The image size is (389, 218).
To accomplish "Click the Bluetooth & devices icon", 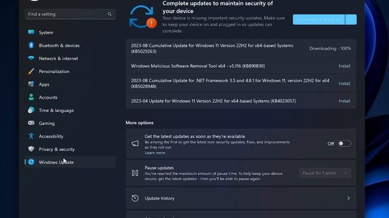I will pyautogui.click(x=31, y=45).
